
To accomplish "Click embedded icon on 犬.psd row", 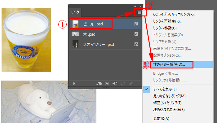I will pos(136,34).
